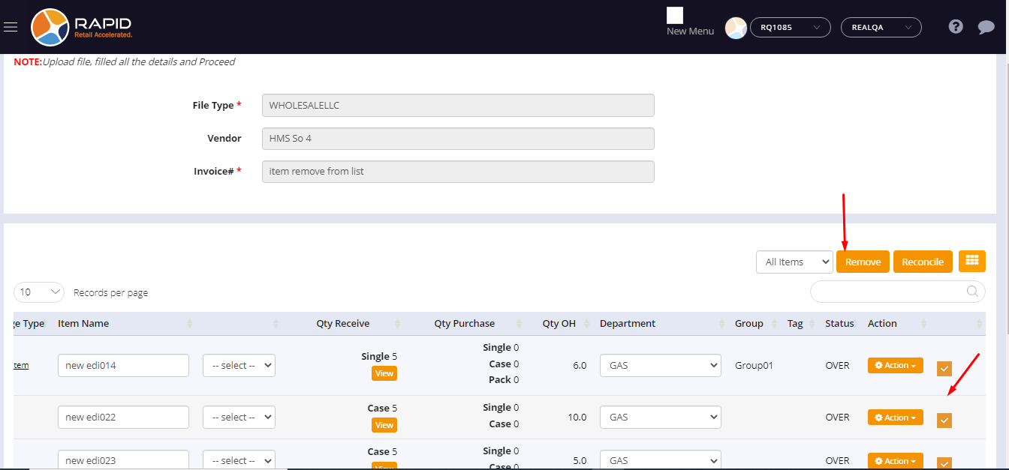The image size is (1009, 470).
Task: Uncheck the checkbox for new edi014 row
Action: 944,368
